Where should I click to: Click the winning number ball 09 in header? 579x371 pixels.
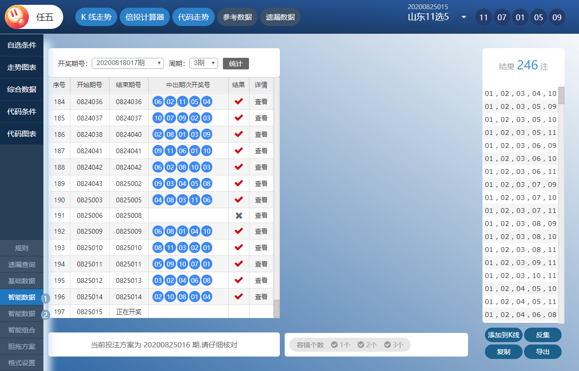557,17
